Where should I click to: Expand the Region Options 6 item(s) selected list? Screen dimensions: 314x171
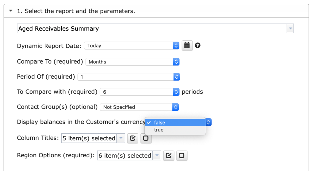tap(157, 156)
